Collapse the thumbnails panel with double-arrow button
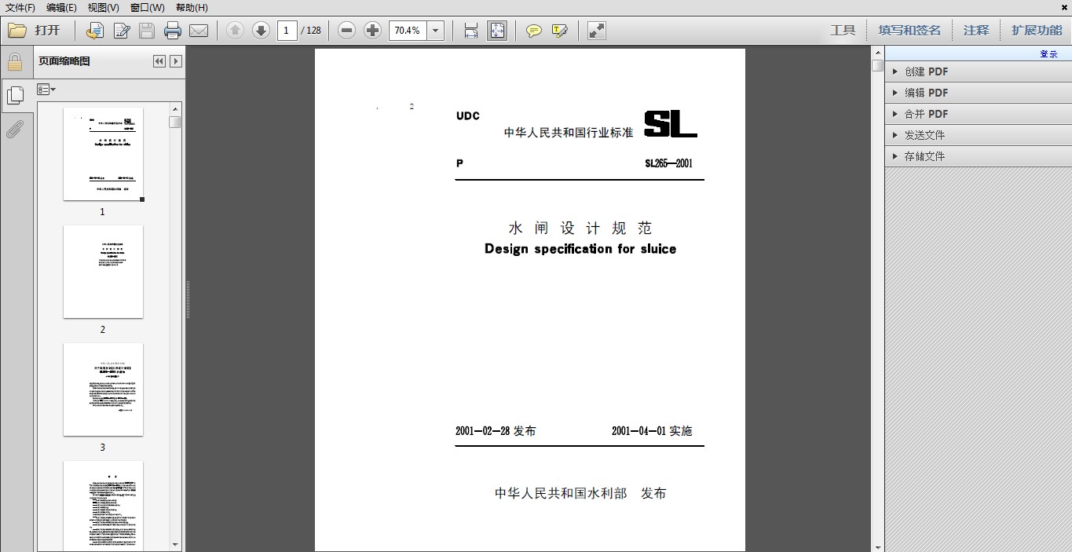 [x=159, y=61]
